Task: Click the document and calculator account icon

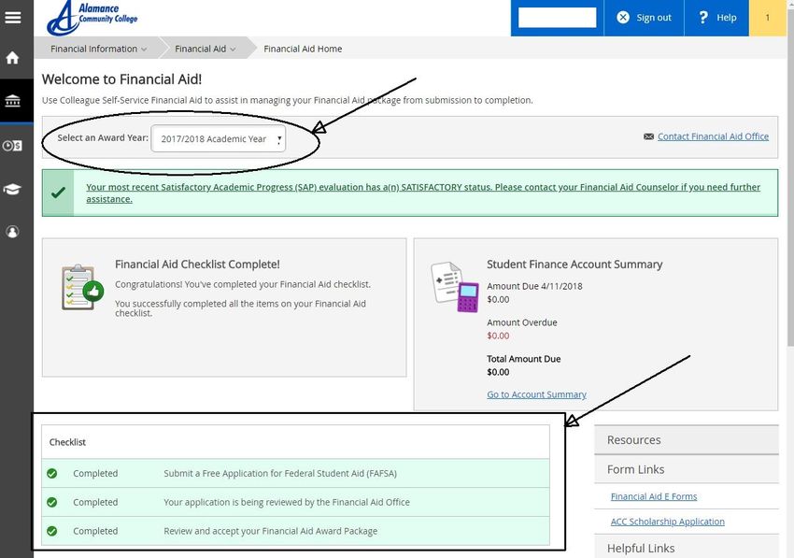Action: click(455, 287)
